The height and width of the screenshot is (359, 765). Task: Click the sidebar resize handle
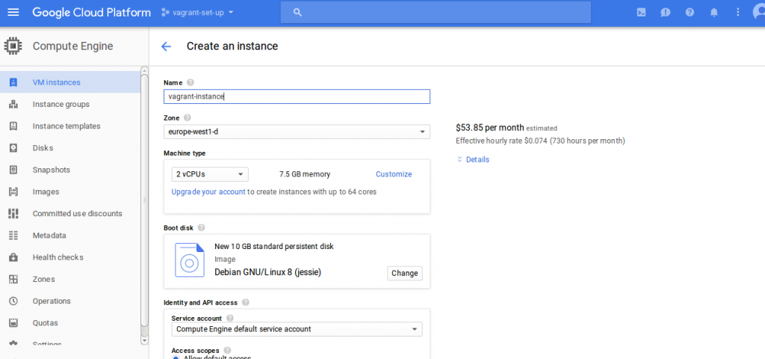[x=144, y=200]
